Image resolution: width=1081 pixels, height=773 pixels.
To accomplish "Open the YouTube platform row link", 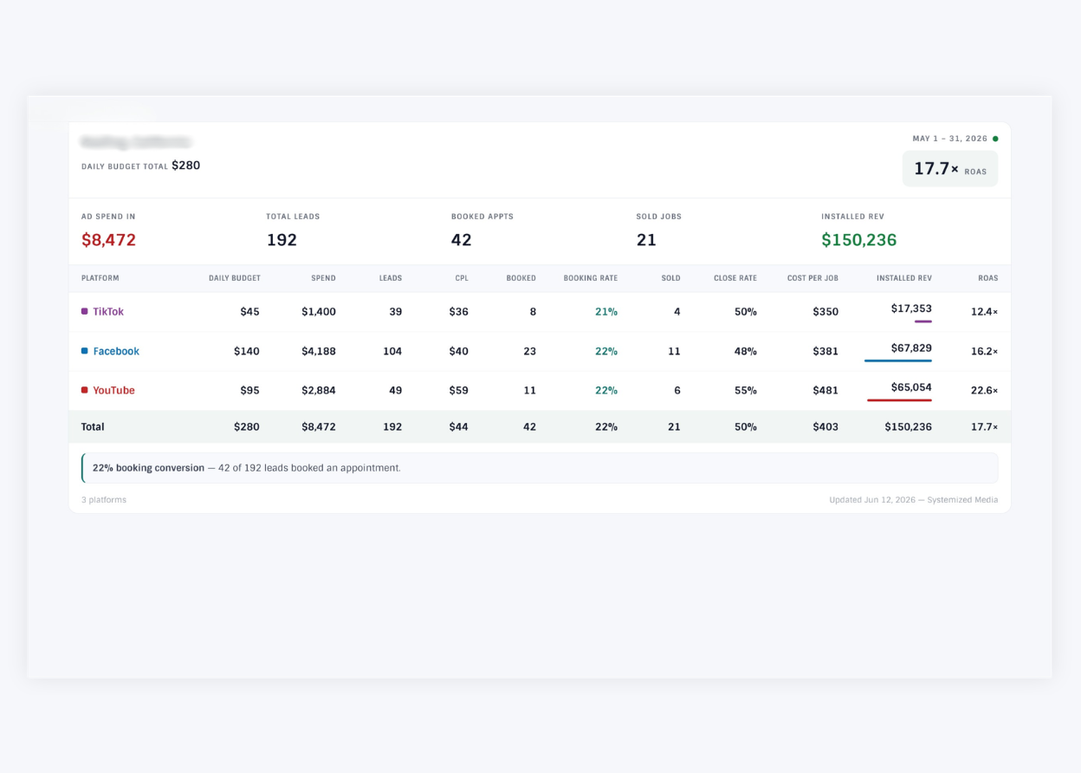I will [x=114, y=391].
